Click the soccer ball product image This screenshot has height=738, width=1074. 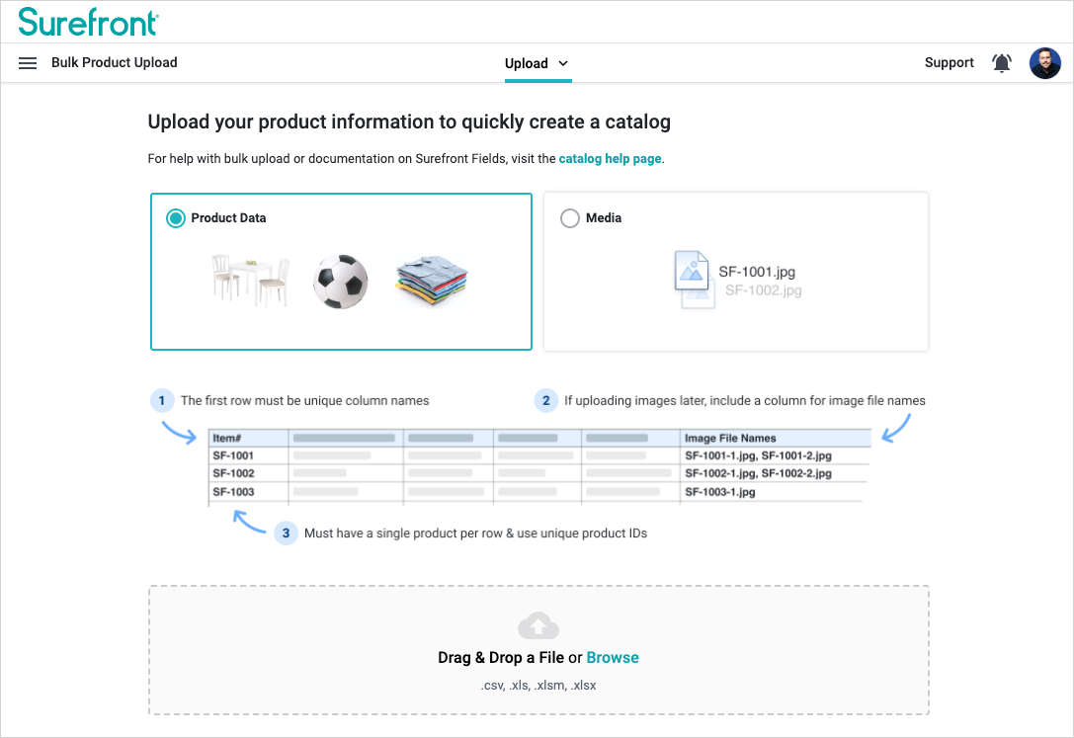point(340,282)
